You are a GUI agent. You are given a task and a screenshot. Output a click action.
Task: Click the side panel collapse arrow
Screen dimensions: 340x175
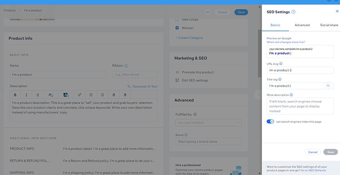click(258, 95)
